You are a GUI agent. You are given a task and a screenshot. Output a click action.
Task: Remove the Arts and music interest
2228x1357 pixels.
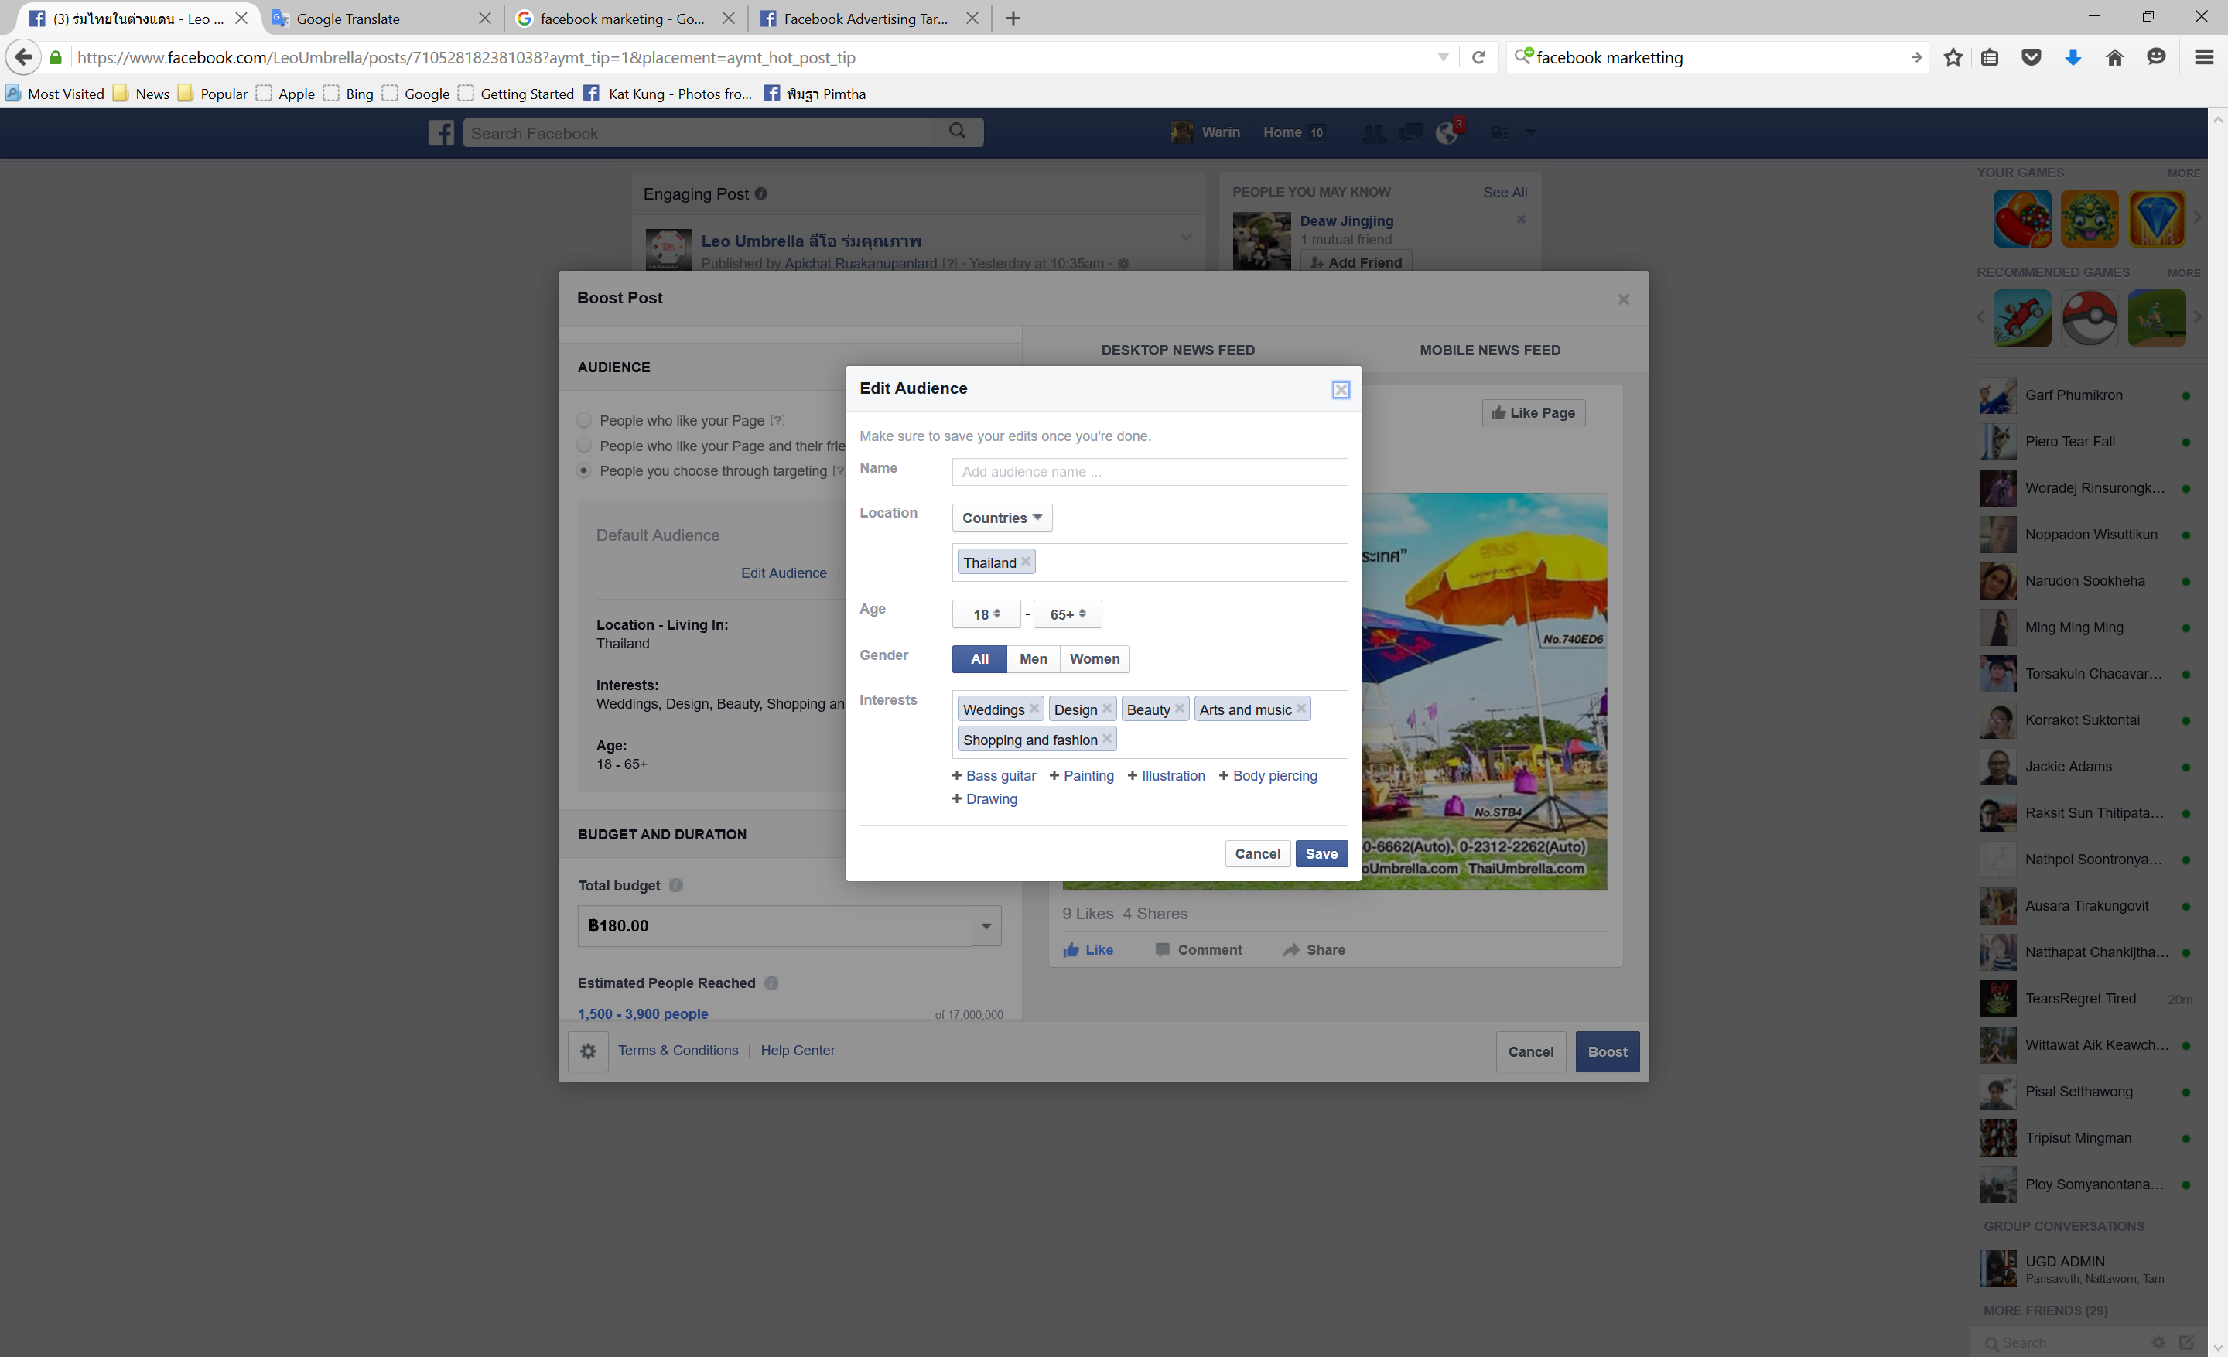coord(1300,709)
